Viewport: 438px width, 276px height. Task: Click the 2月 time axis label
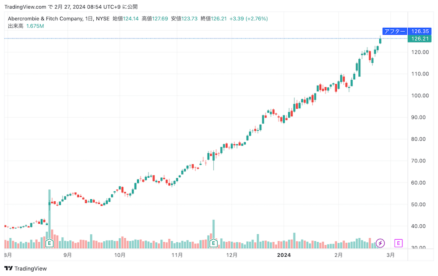click(339, 255)
